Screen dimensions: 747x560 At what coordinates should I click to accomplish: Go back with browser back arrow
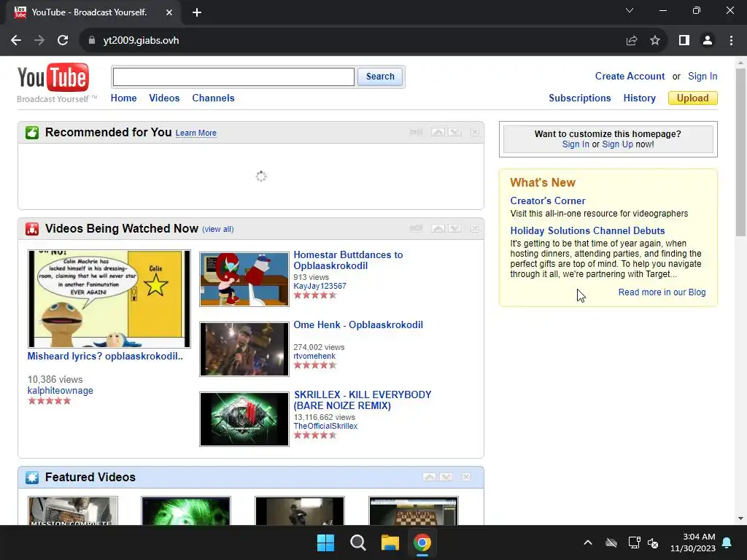(x=16, y=41)
